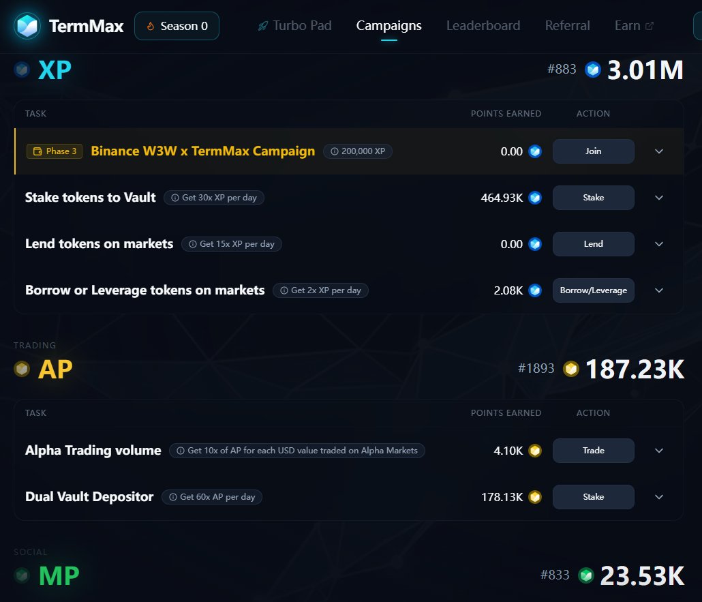The width and height of the screenshot is (702, 602).
Task: Click the Borrow/Leverage button
Action: coord(593,290)
